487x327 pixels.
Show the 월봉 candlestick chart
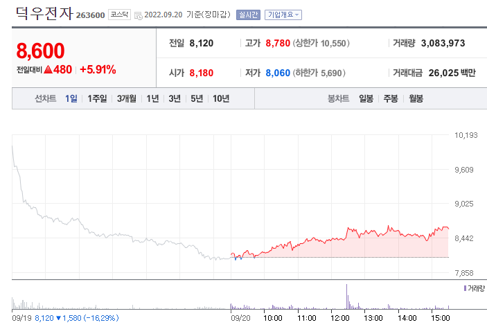(x=416, y=98)
